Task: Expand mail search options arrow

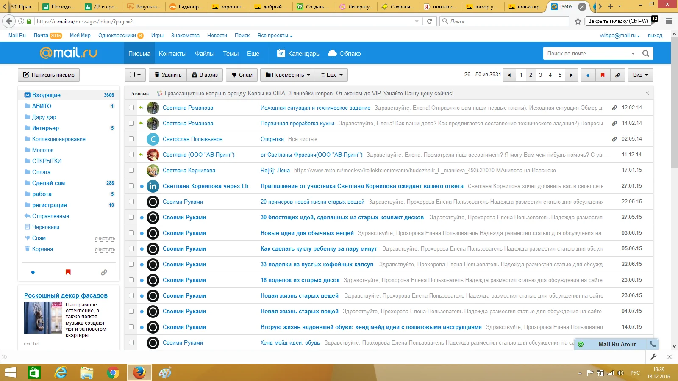Action: (x=633, y=54)
